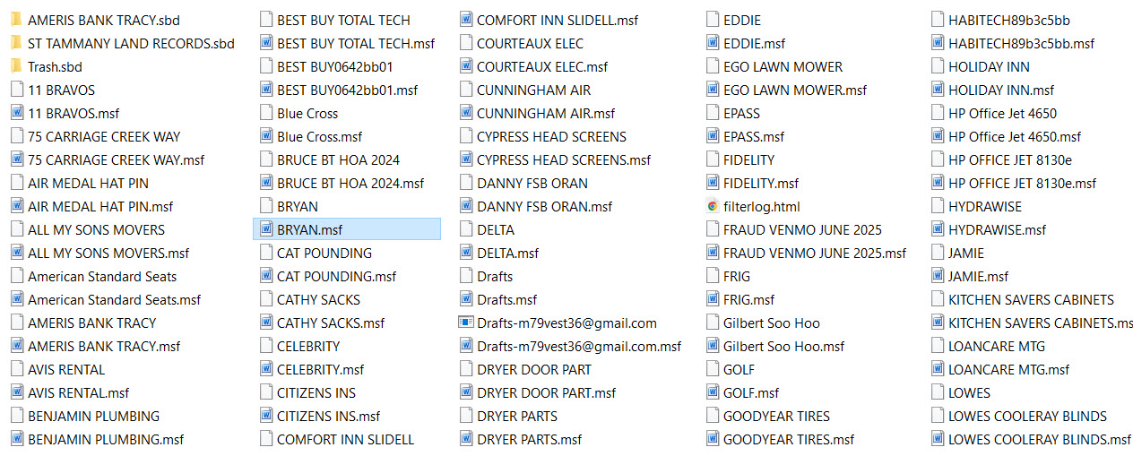Click the LOANCARE MTG.msf document icon
Screen dimensions: 1133x456
[937, 369]
